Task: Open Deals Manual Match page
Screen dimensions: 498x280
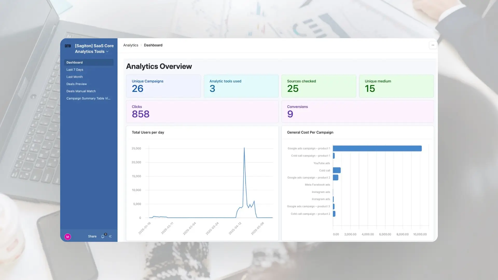Action: 81,91
